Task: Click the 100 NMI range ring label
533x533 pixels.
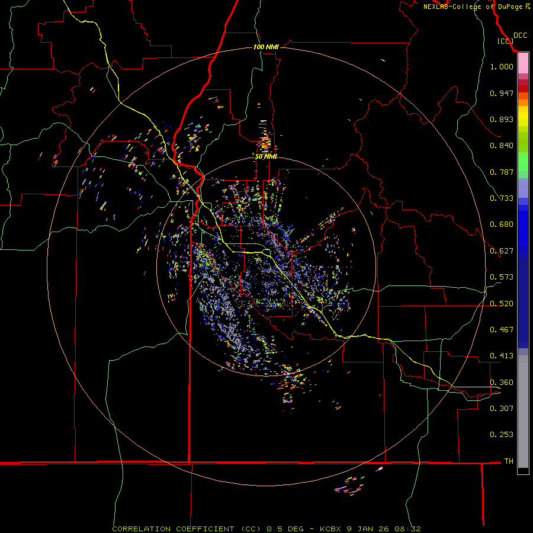Action: click(x=266, y=47)
